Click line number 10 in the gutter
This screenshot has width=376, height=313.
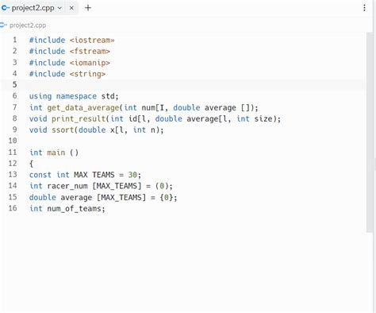point(13,141)
